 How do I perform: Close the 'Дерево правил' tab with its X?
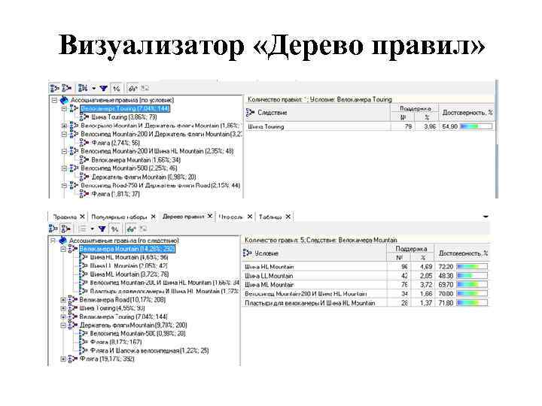click(210, 216)
